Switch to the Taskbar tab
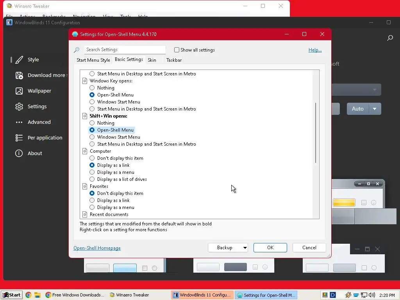This screenshot has height=300, width=400. click(174, 60)
